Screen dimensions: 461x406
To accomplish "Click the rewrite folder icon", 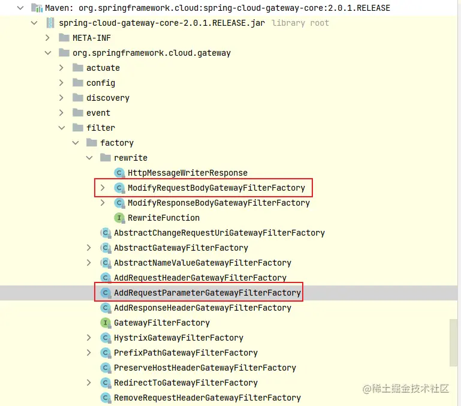I will point(106,157).
